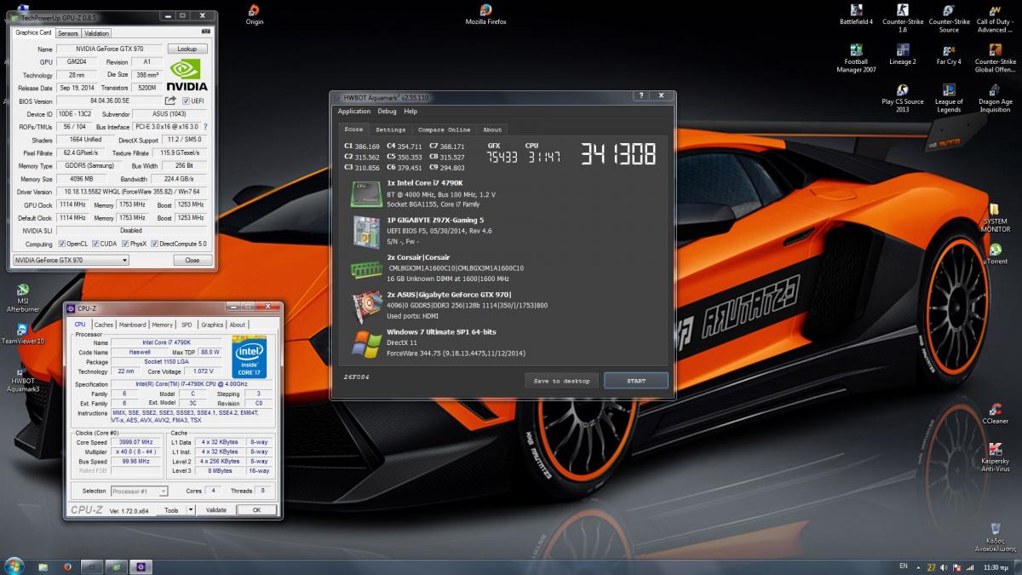
Task: Click the EN language indicator in taskbar
Action: (903, 566)
